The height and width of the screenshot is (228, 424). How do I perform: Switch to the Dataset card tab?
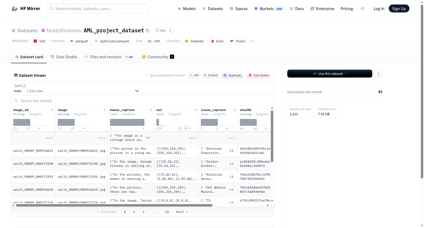coord(29,57)
